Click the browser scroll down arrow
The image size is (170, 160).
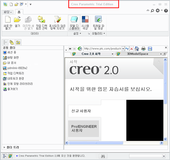point(165,139)
